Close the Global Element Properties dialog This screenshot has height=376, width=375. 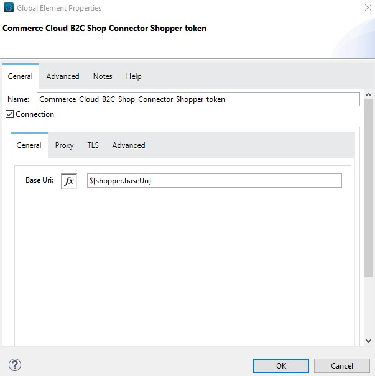(368, 7)
